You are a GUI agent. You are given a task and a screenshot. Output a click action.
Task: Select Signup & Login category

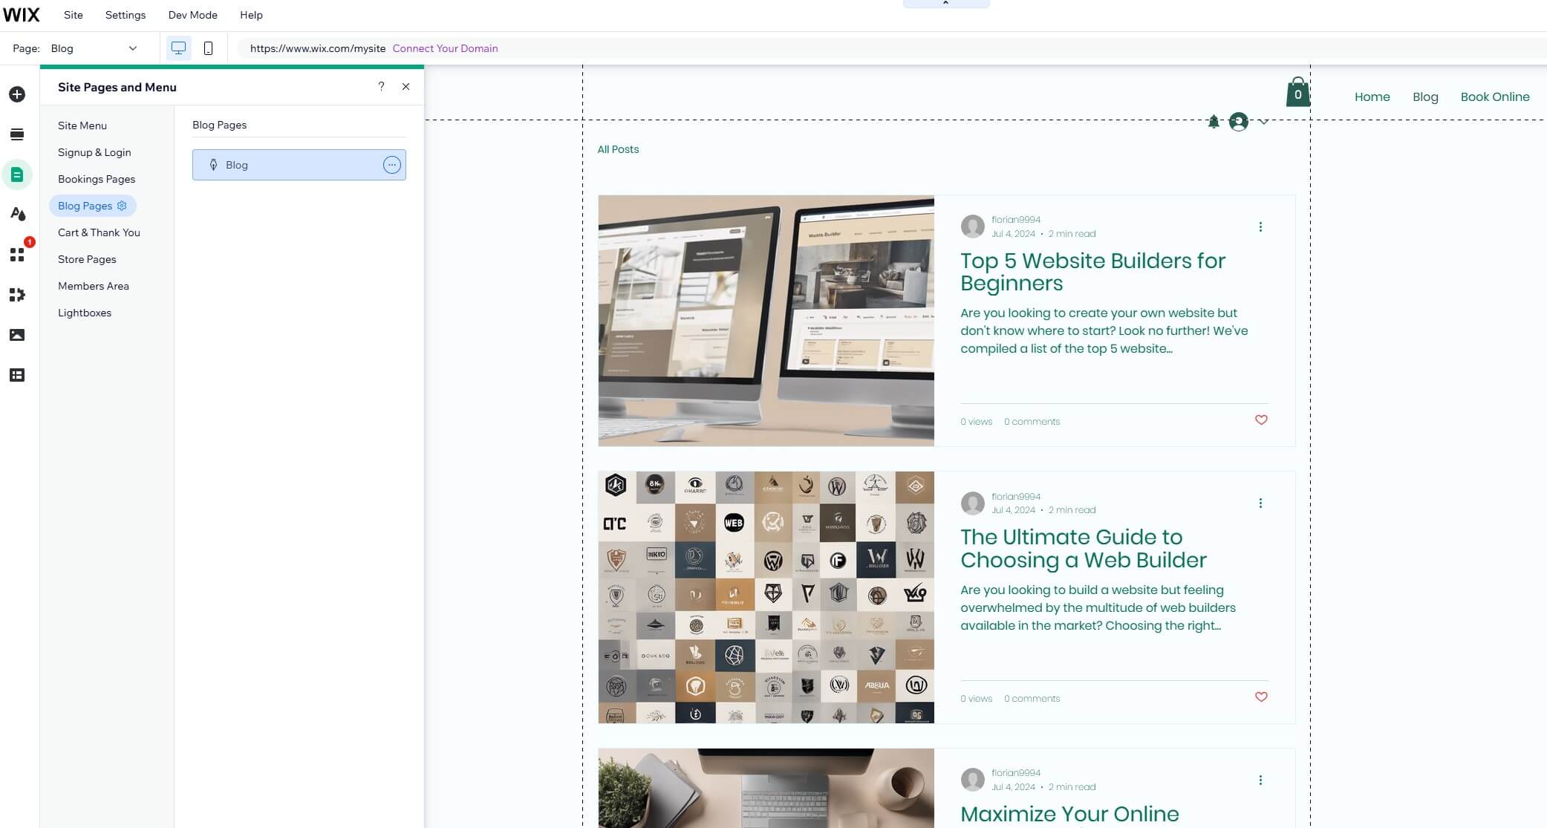pyautogui.click(x=94, y=152)
